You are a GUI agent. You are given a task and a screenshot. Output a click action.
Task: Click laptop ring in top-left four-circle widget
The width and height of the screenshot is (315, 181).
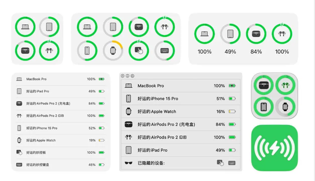pyautogui.click(x=25, y=27)
